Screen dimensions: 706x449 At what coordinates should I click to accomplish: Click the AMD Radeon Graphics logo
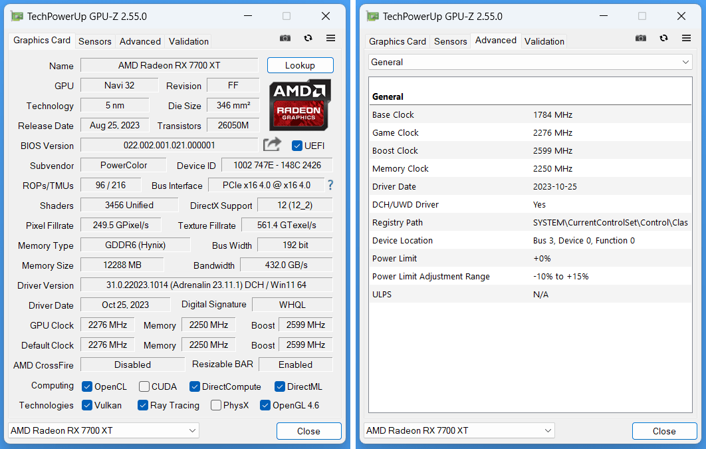click(x=300, y=105)
